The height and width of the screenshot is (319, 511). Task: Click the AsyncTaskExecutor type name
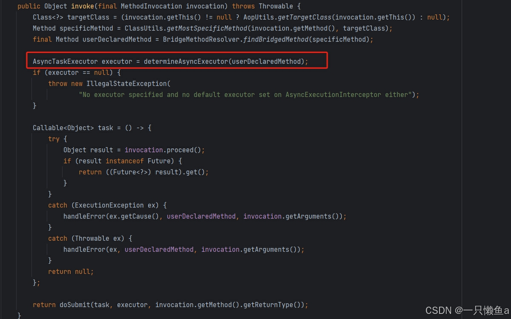click(x=65, y=61)
